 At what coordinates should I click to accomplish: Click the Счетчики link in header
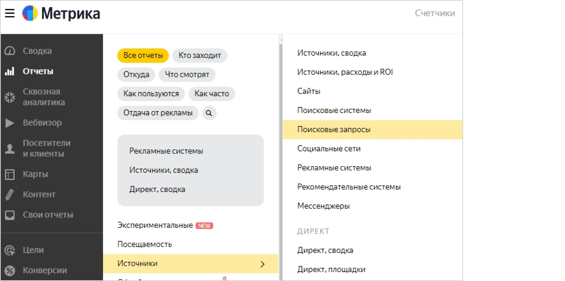click(x=435, y=13)
